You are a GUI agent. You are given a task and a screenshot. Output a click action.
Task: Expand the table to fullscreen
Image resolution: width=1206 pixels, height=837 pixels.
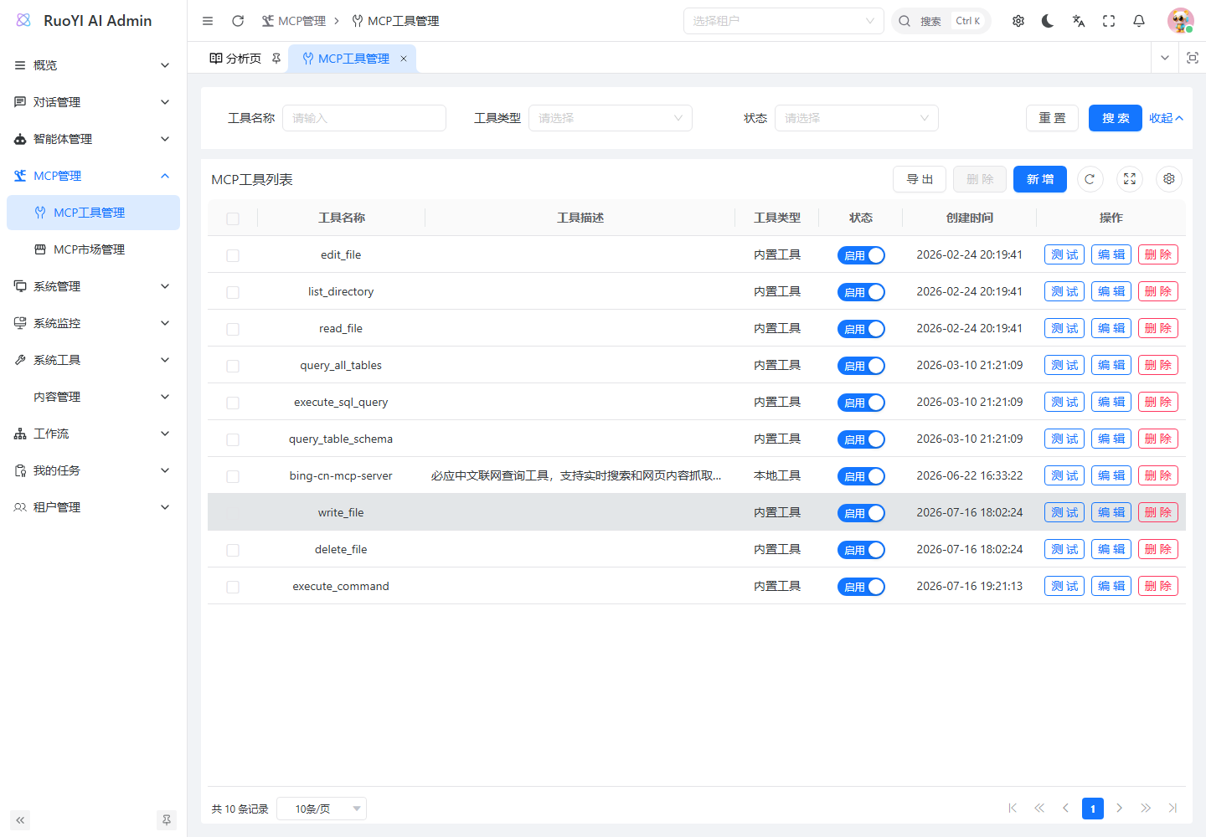pyautogui.click(x=1130, y=179)
